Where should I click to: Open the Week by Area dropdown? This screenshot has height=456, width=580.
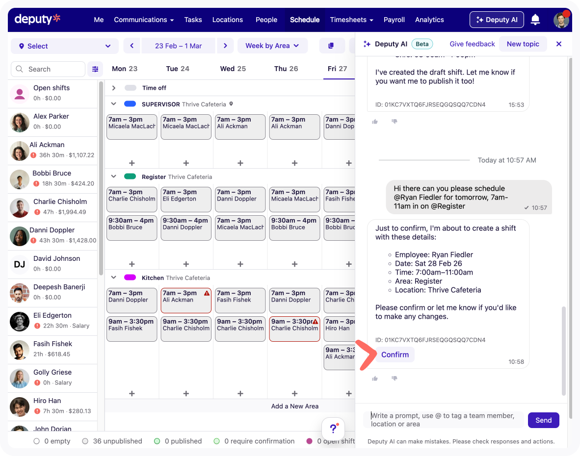click(272, 46)
